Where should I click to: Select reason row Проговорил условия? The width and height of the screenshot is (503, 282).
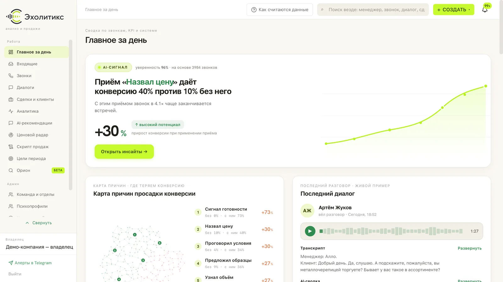234,246
